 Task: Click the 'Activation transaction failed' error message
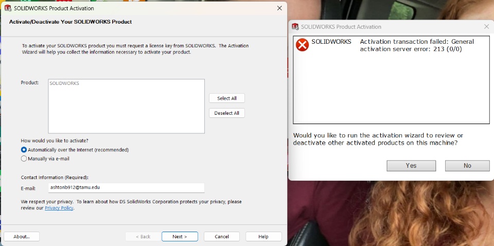click(x=417, y=45)
